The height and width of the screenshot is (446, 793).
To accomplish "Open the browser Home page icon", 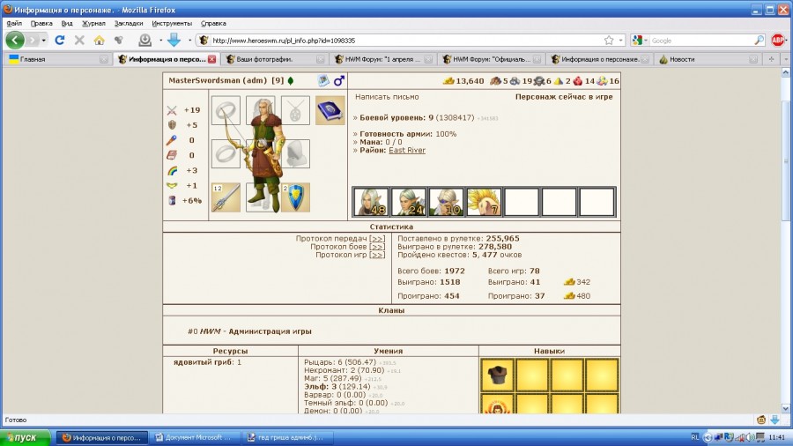I will [99, 40].
